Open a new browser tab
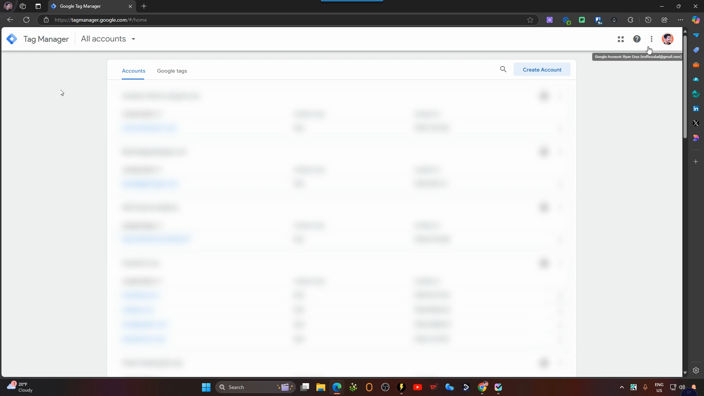 coord(144,6)
